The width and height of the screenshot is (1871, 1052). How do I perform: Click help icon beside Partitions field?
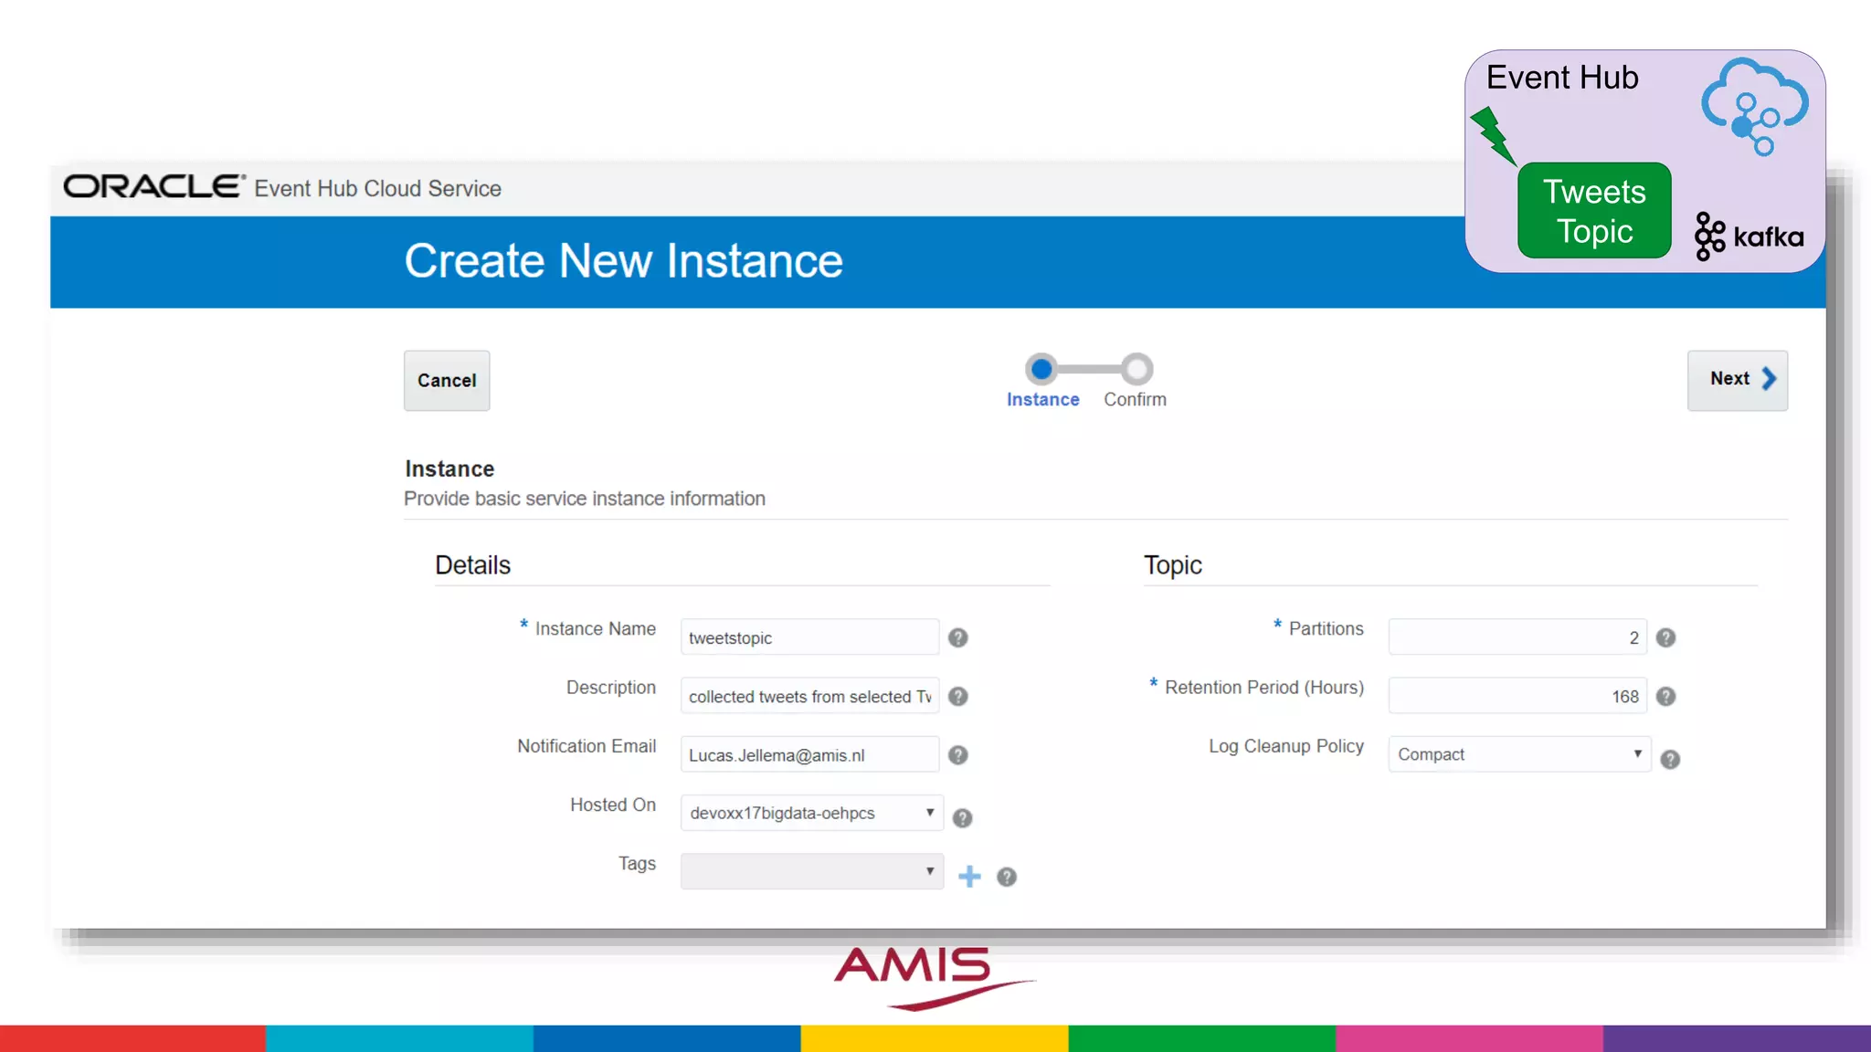click(x=1665, y=637)
